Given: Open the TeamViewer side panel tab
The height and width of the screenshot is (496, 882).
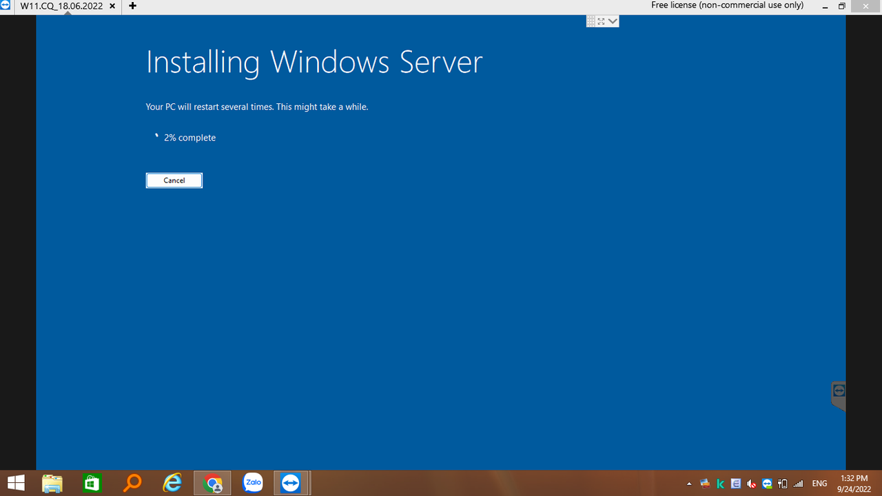Looking at the screenshot, I should click(x=839, y=395).
